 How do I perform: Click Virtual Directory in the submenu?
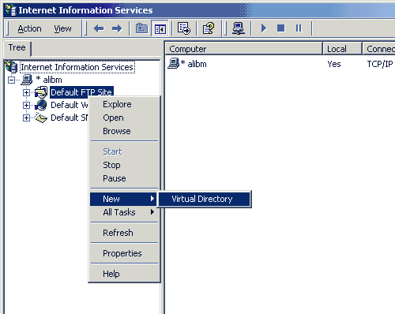205,199
